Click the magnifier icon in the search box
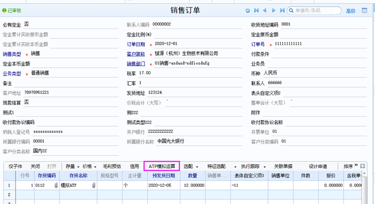 pyautogui.click(x=291, y=11)
